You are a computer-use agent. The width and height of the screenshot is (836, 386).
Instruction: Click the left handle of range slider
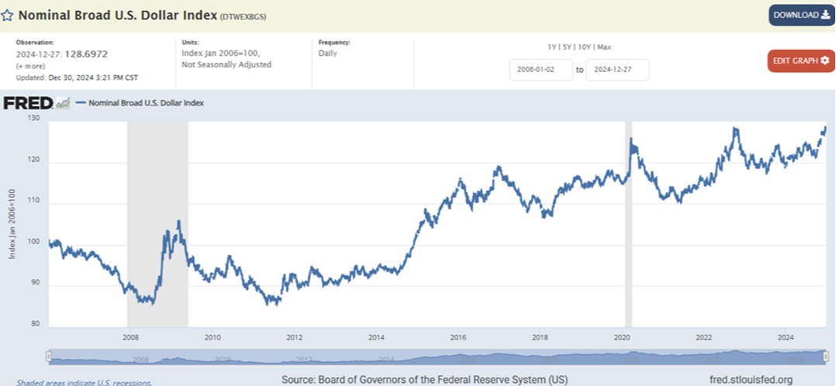point(49,356)
